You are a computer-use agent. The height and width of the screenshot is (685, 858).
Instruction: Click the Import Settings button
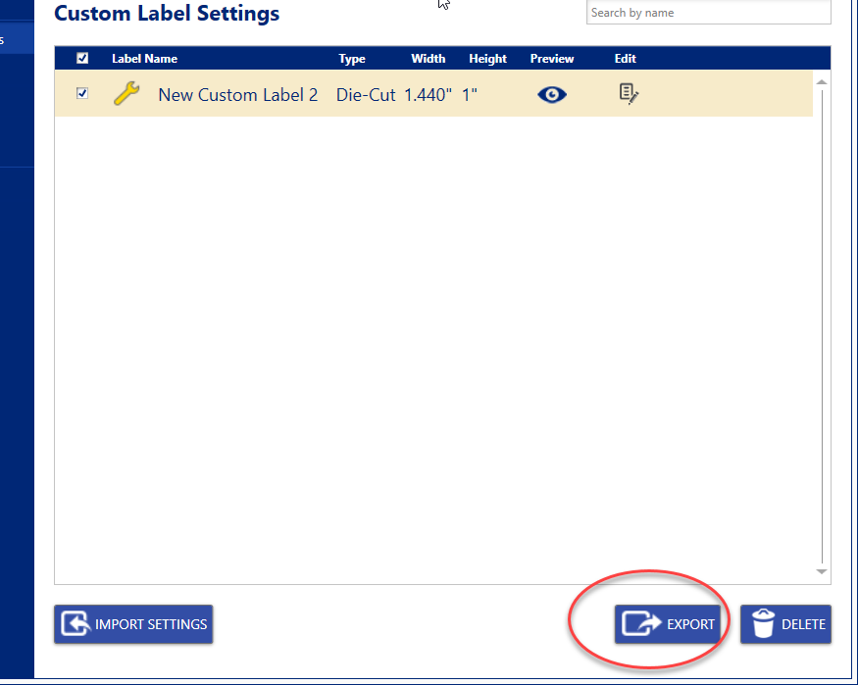pyautogui.click(x=133, y=624)
